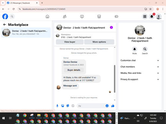166x124 pixels.
Task: Click the large group photo in right panel
Action: point(140,30)
